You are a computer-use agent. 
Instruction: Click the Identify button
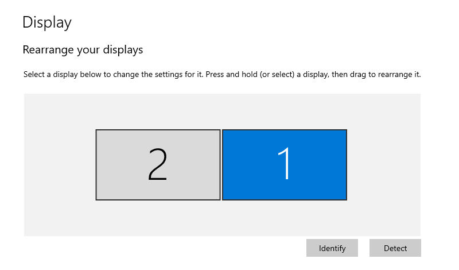[x=332, y=248]
